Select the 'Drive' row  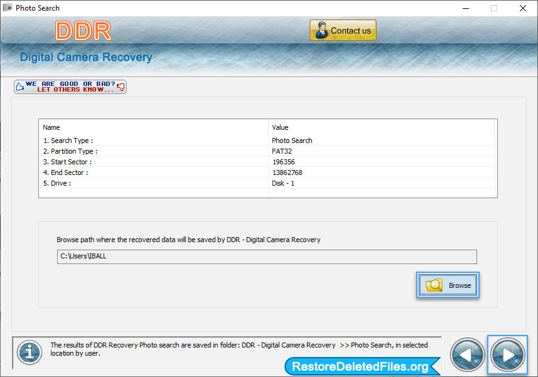[x=267, y=183]
